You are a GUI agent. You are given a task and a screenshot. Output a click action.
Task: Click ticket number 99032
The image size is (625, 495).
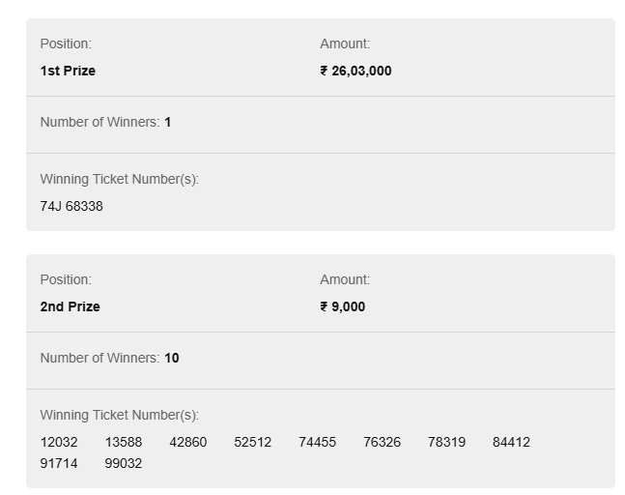coord(124,463)
